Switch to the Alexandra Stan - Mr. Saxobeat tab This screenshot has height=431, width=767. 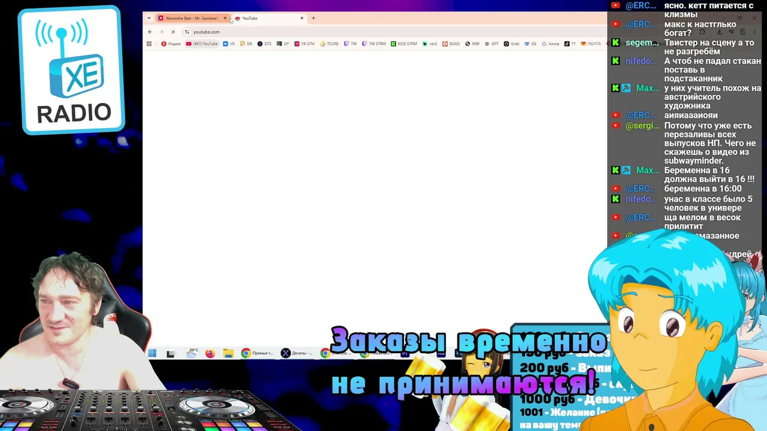[192, 18]
